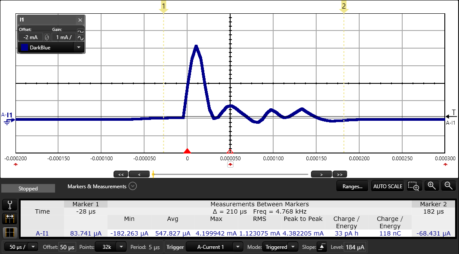
Task: Click the fast scroll left << button
Action: coord(120,174)
